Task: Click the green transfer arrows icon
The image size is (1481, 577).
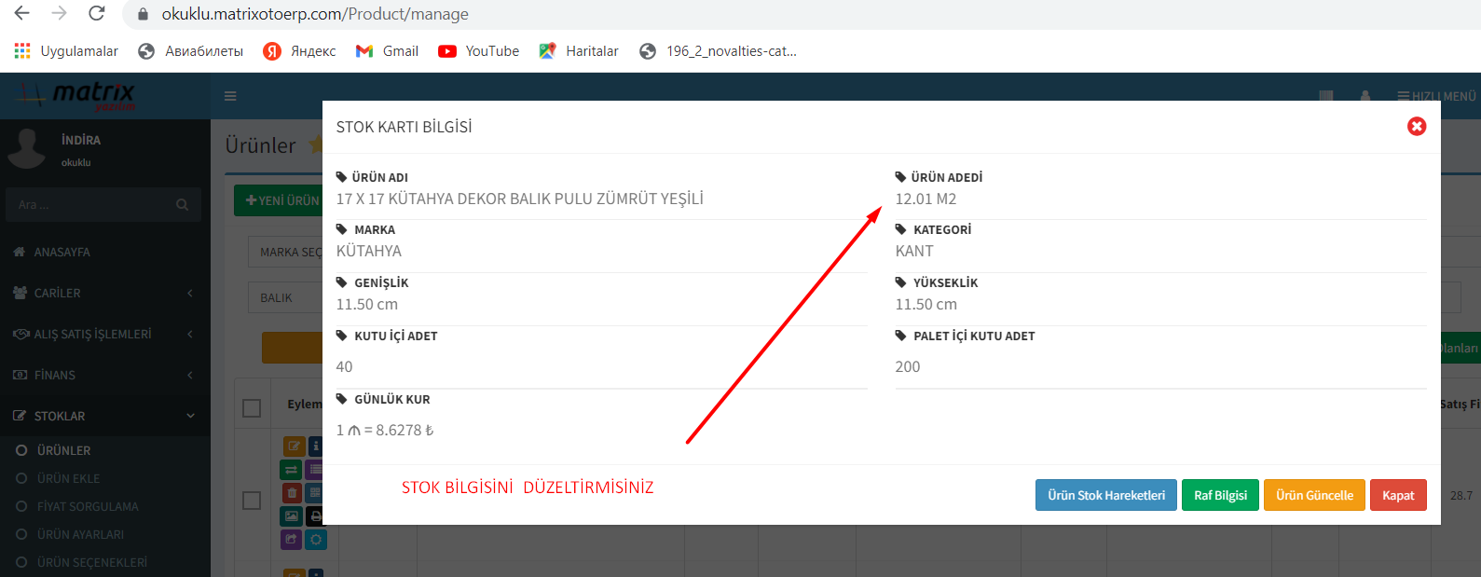Action: pyautogui.click(x=292, y=470)
